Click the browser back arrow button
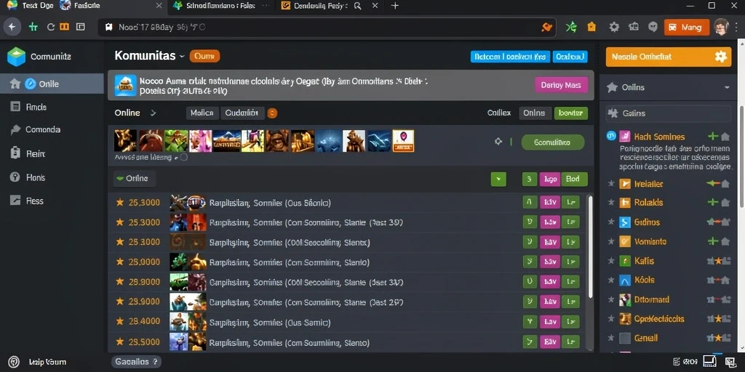Screen dimensions: 745x372 click(x=12, y=27)
